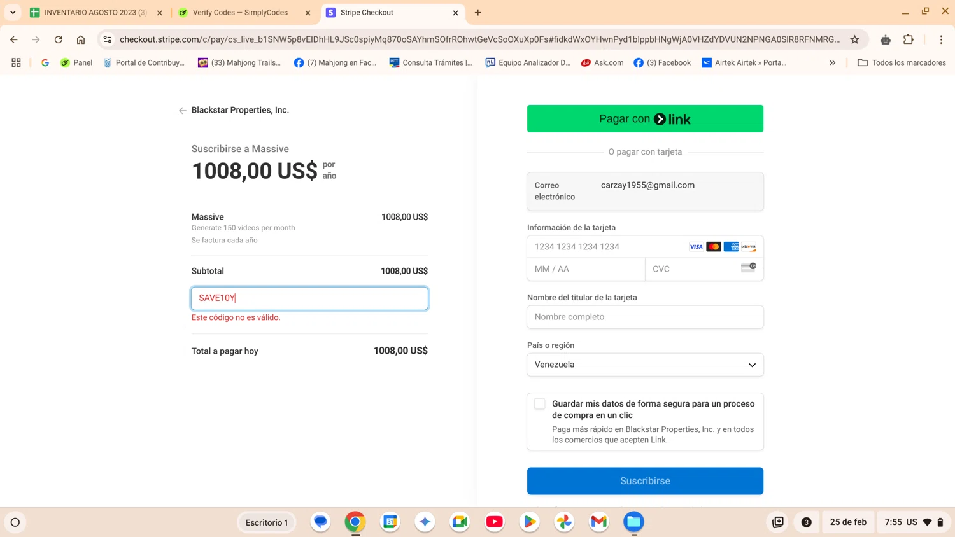Click the Suscribirse button

pyautogui.click(x=645, y=481)
